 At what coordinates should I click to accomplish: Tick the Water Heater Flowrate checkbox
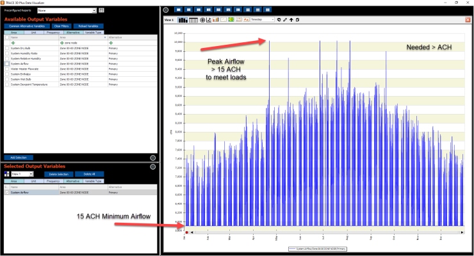[x=7, y=69]
